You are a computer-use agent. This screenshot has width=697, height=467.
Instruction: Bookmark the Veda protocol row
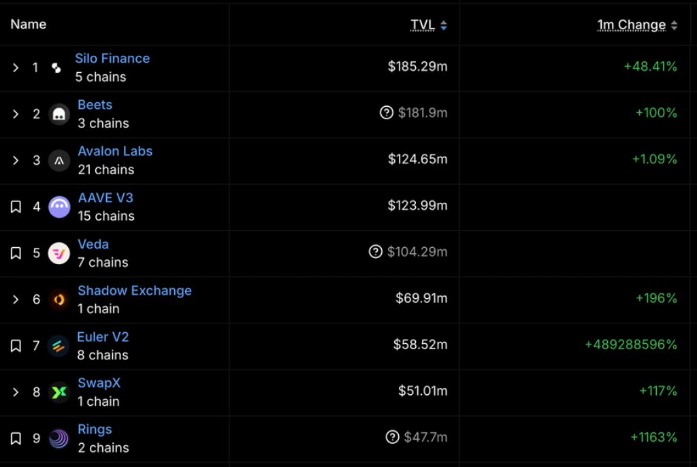click(x=16, y=253)
